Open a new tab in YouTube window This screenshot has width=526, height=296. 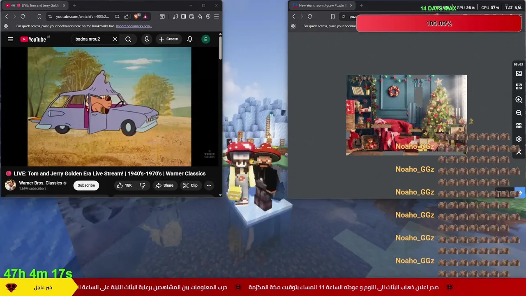(x=74, y=5)
